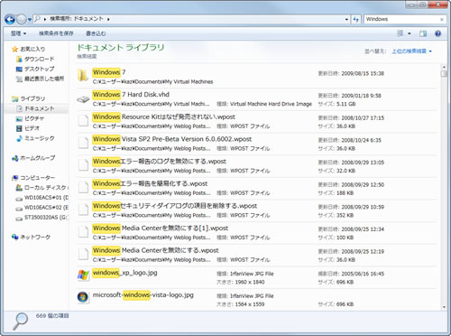
Task: Select Windows Media Centerを無効にする[1].wpost
Action: tap(160, 229)
